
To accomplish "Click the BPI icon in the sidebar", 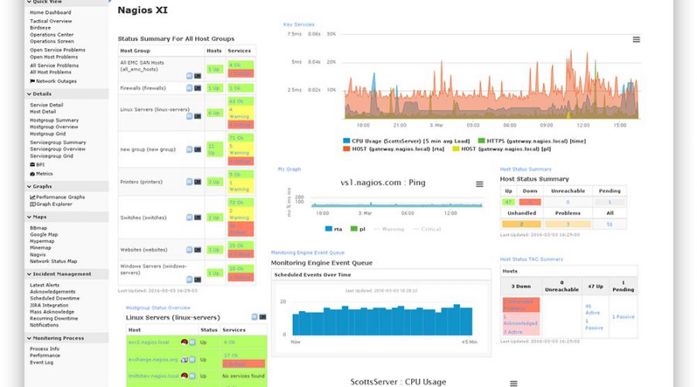I will click(33, 165).
